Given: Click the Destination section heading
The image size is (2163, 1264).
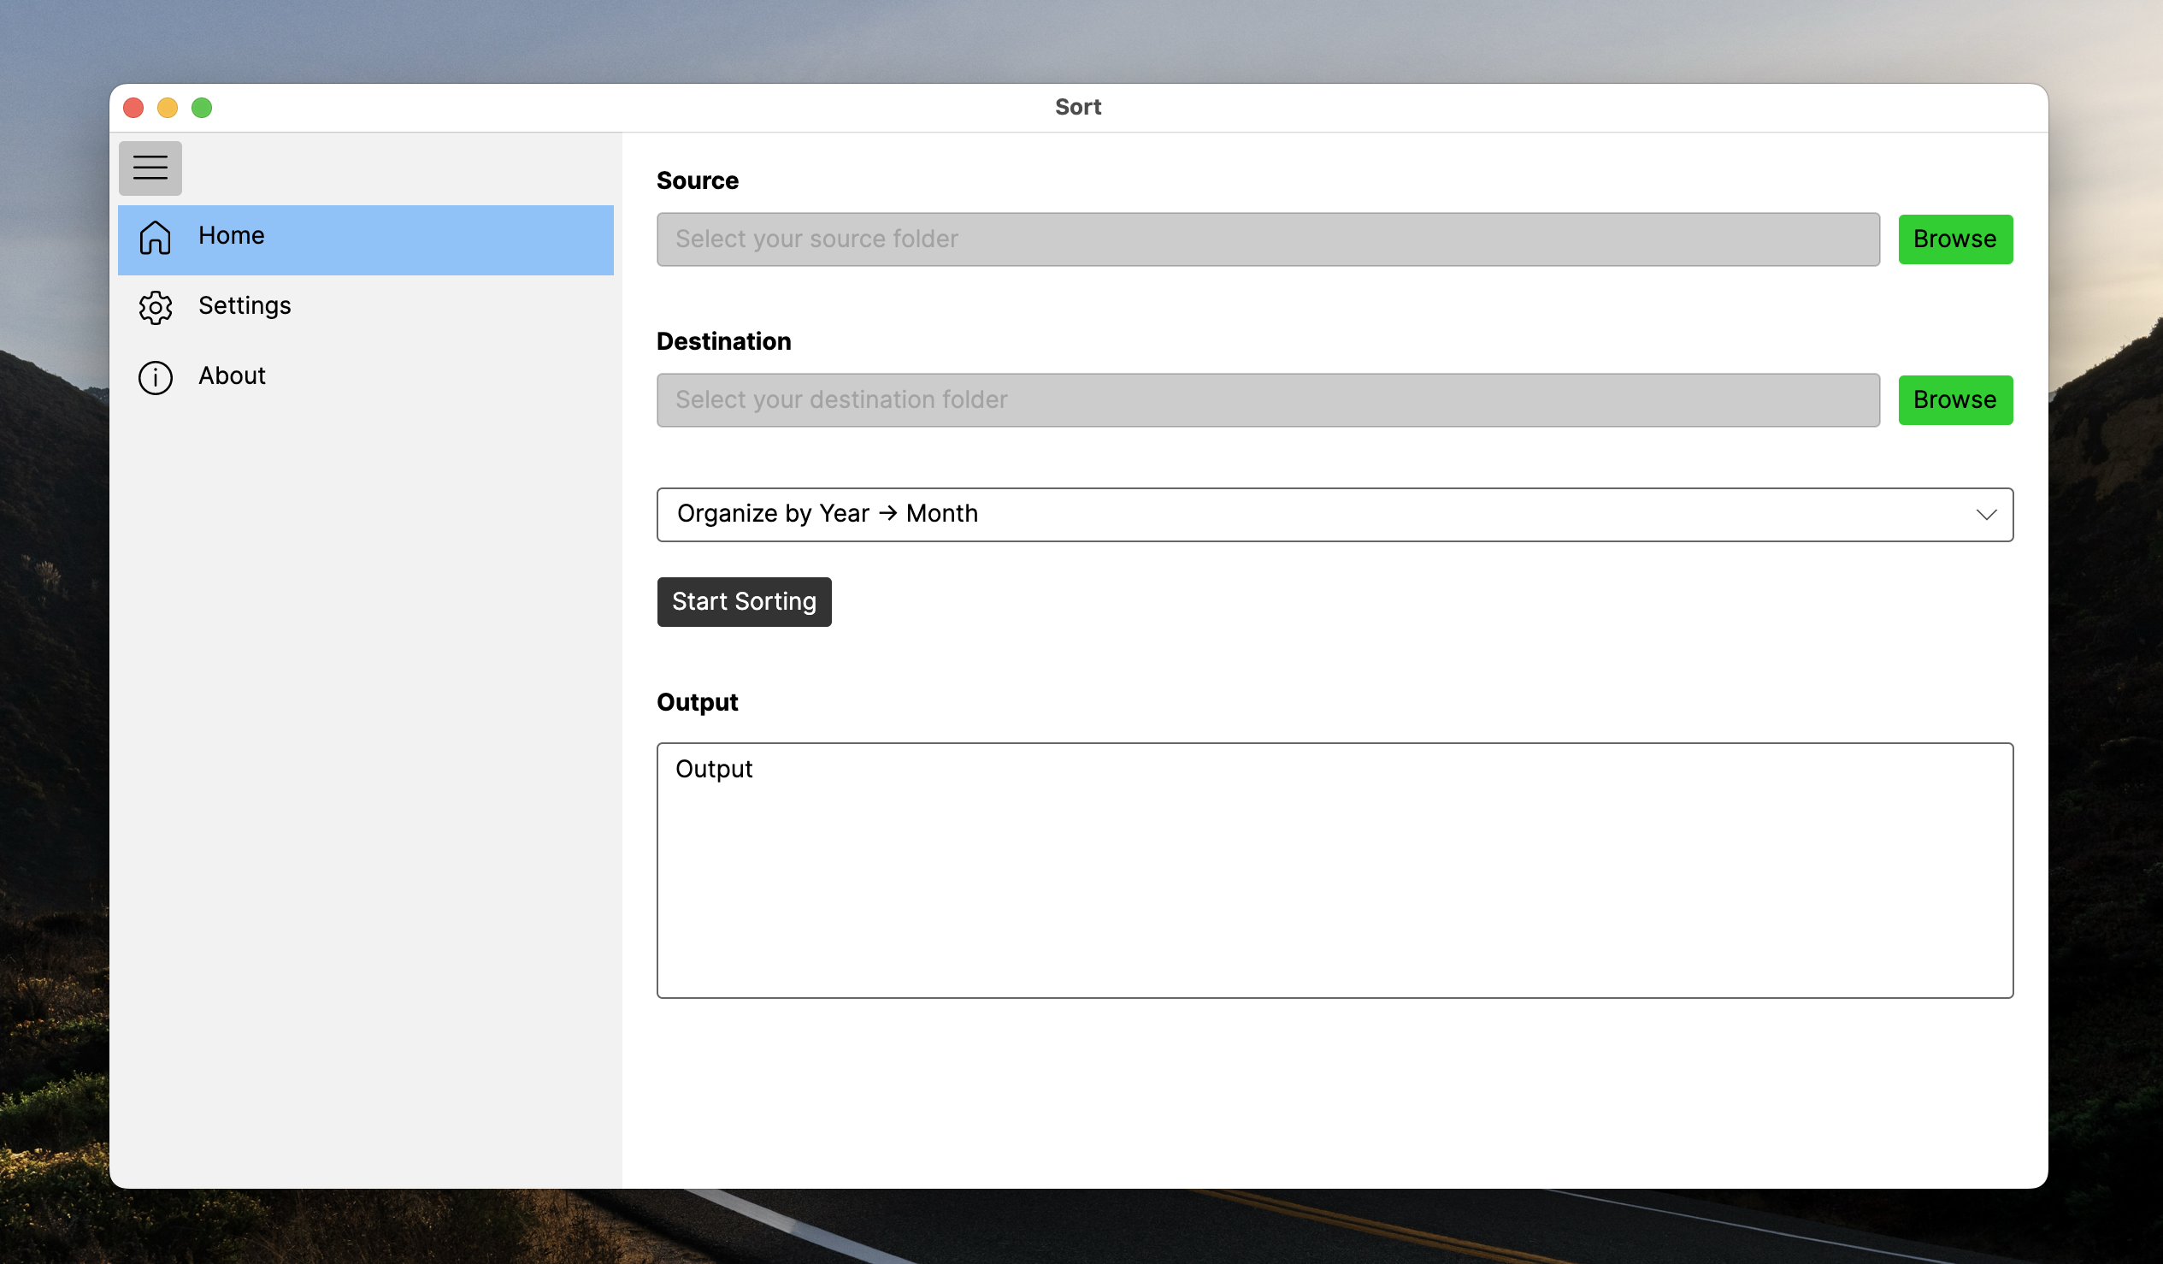Looking at the screenshot, I should click(x=723, y=341).
